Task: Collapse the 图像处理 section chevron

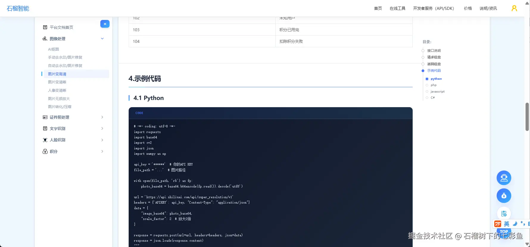Action: pos(102,39)
